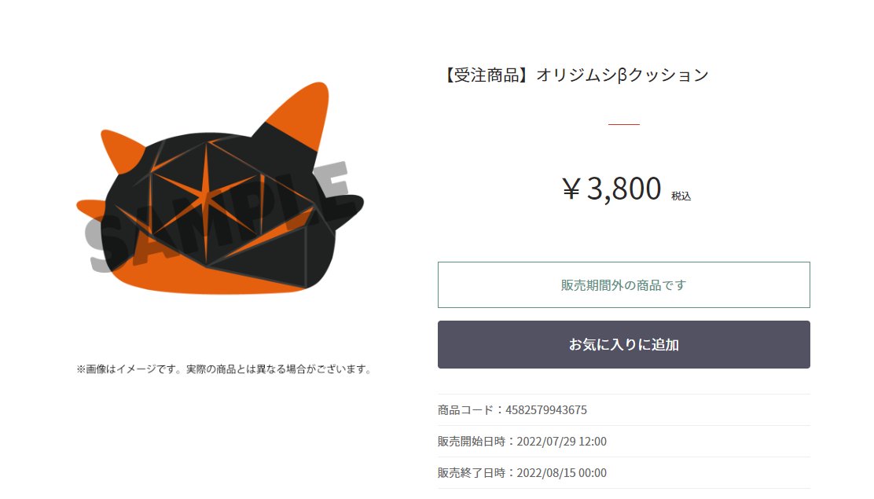This screenshot has height=499, width=874.
Task: Click the yen symbol beside the price
Action: (x=571, y=189)
